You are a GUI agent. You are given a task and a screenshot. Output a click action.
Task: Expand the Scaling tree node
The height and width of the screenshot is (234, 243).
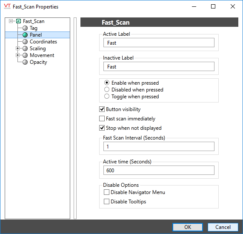click(18, 49)
